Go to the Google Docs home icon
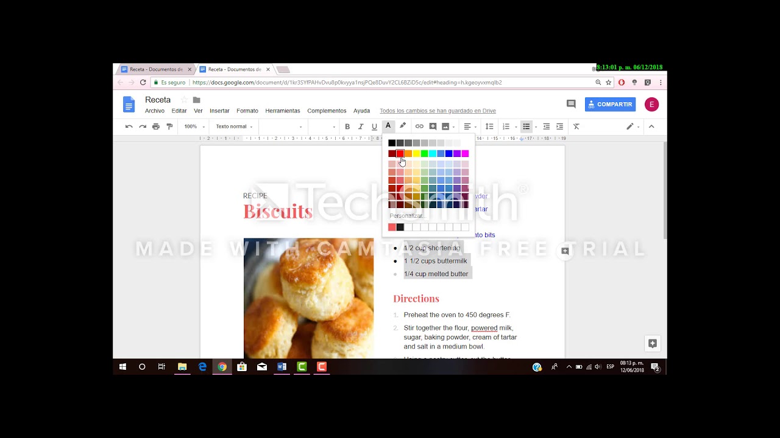This screenshot has width=780, height=438. (x=129, y=105)
